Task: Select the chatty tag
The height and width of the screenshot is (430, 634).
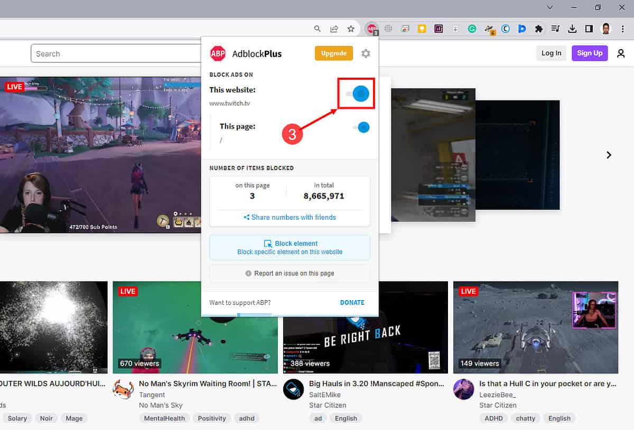Action: pyautogui.click(x=526, y=418)
